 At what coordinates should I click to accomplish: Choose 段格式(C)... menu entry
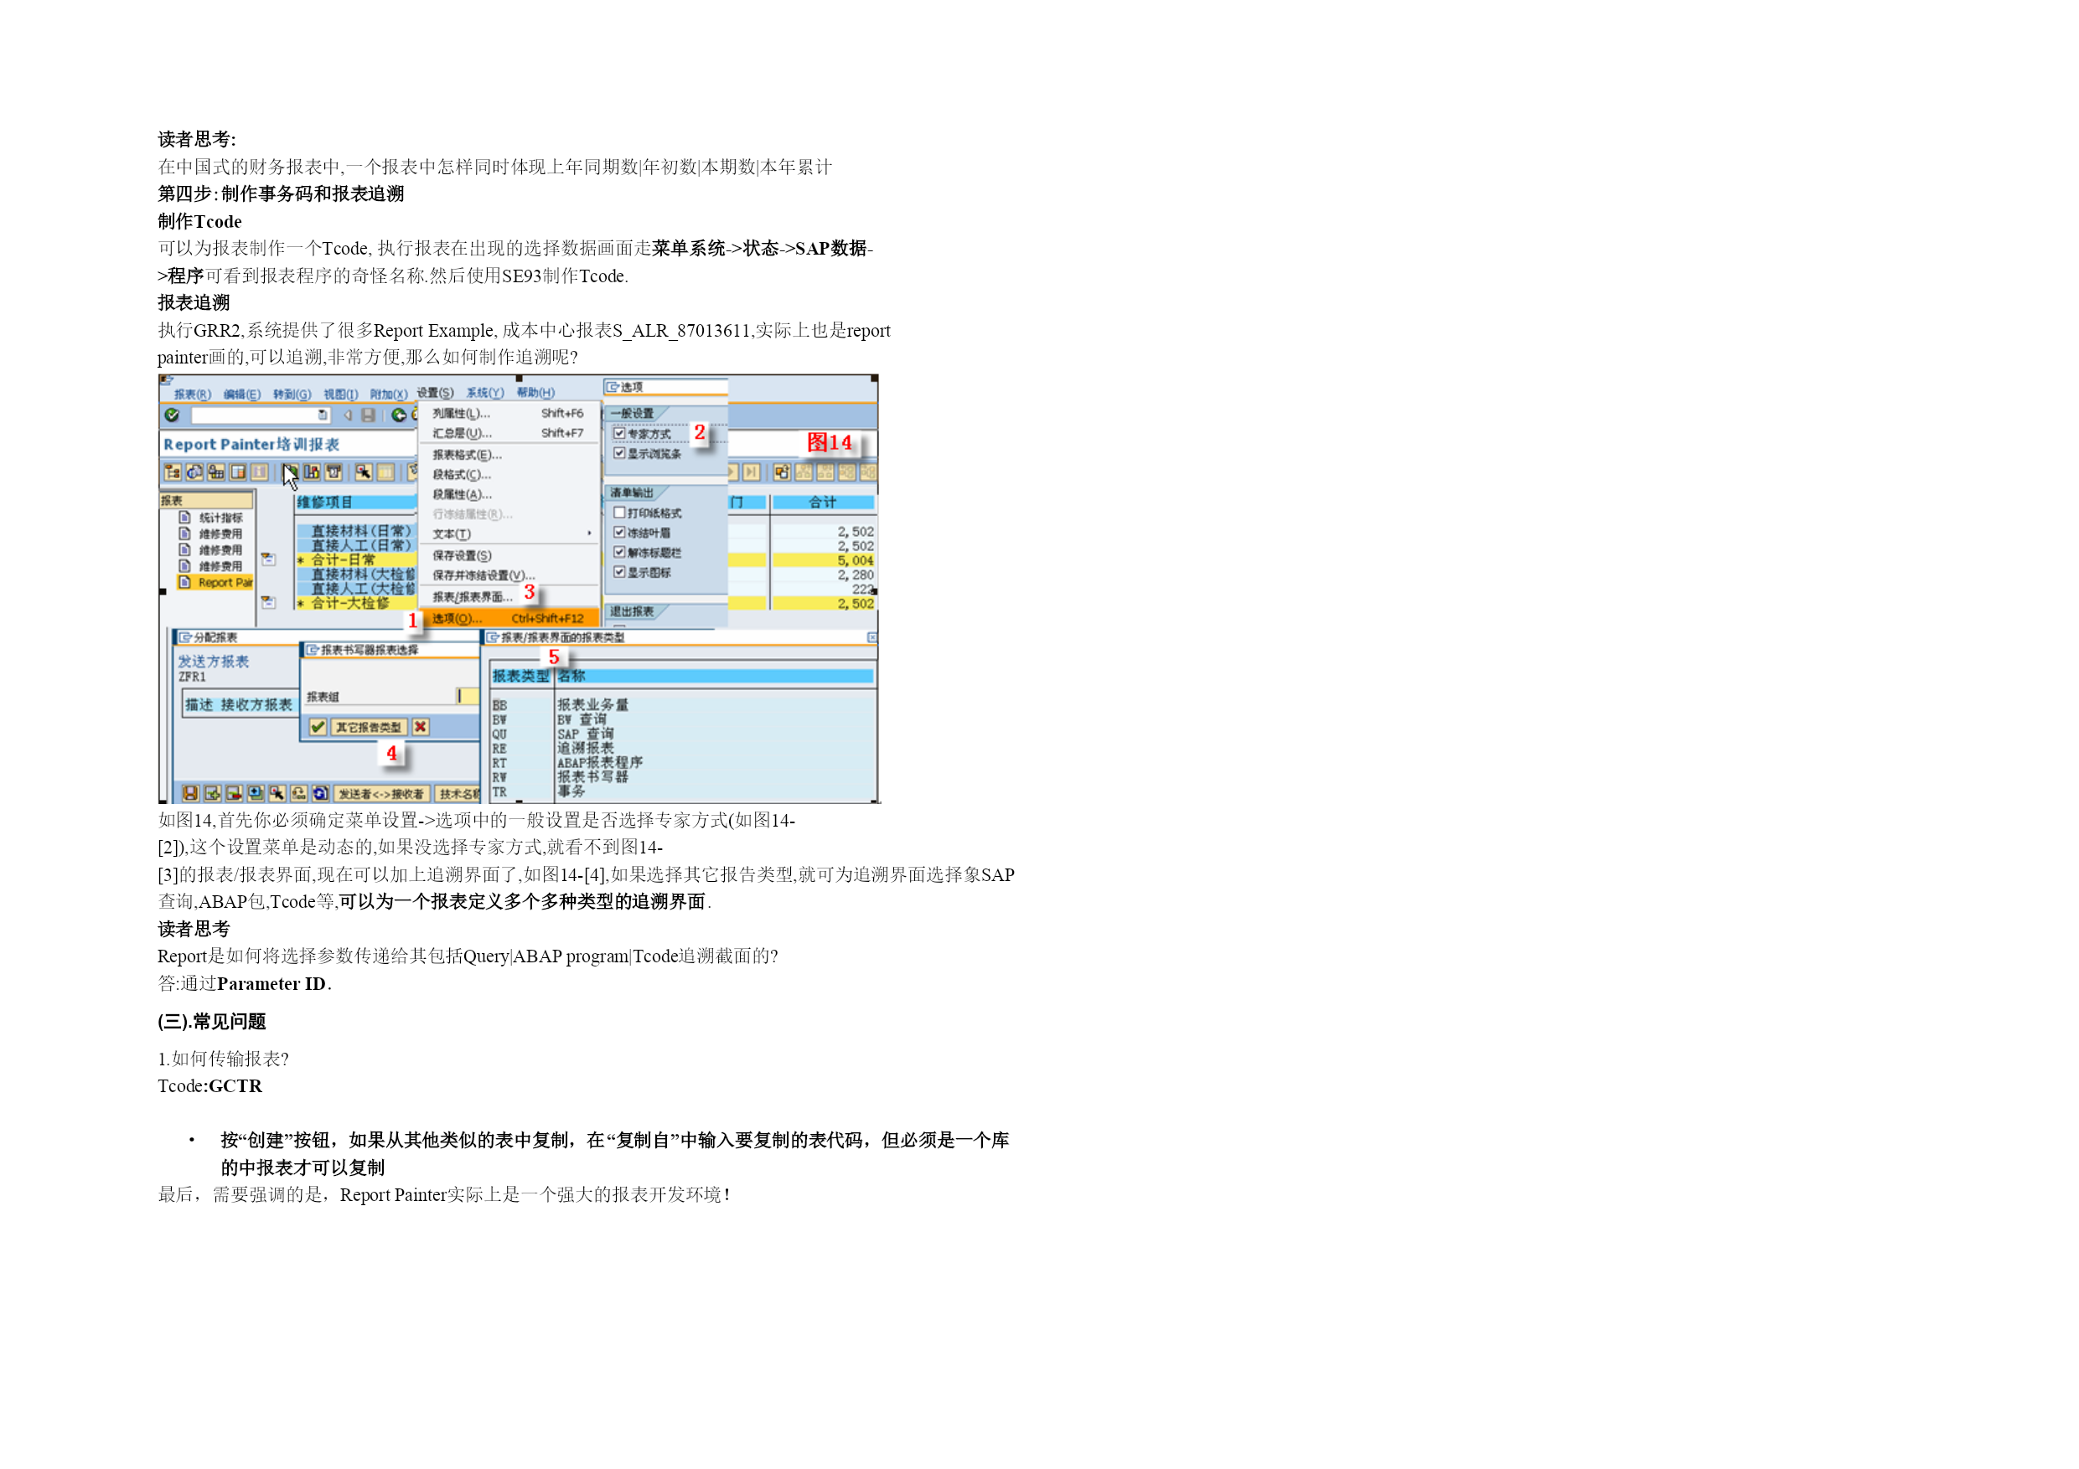point(509,475)
